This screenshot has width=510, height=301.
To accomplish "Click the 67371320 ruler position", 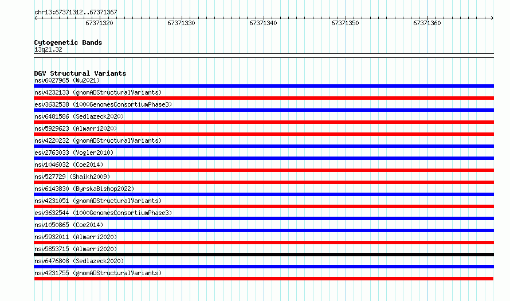I will (x=99, y=23).
